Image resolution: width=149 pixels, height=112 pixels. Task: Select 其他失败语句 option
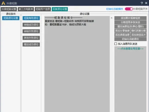point(31,38)
